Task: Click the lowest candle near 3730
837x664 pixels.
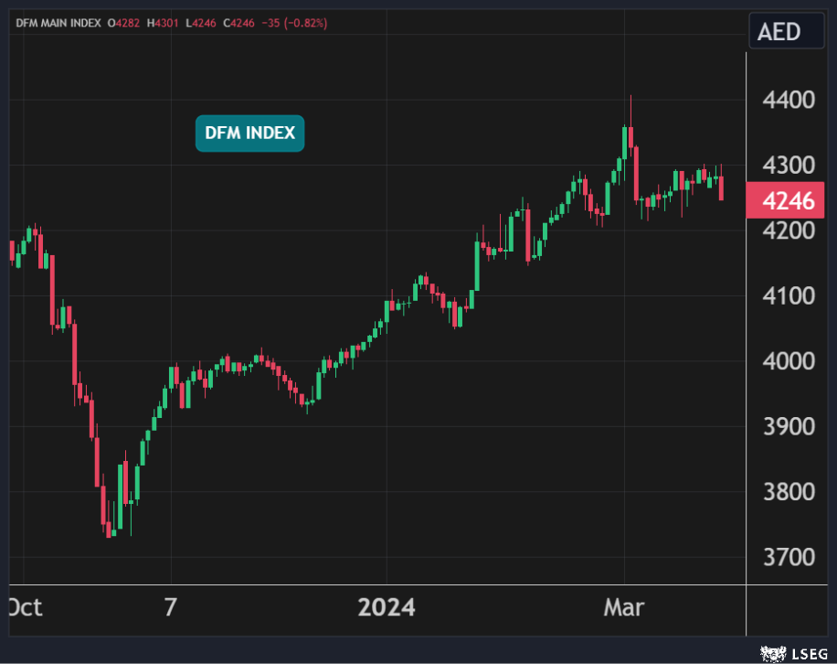Action: click(110, 529)
